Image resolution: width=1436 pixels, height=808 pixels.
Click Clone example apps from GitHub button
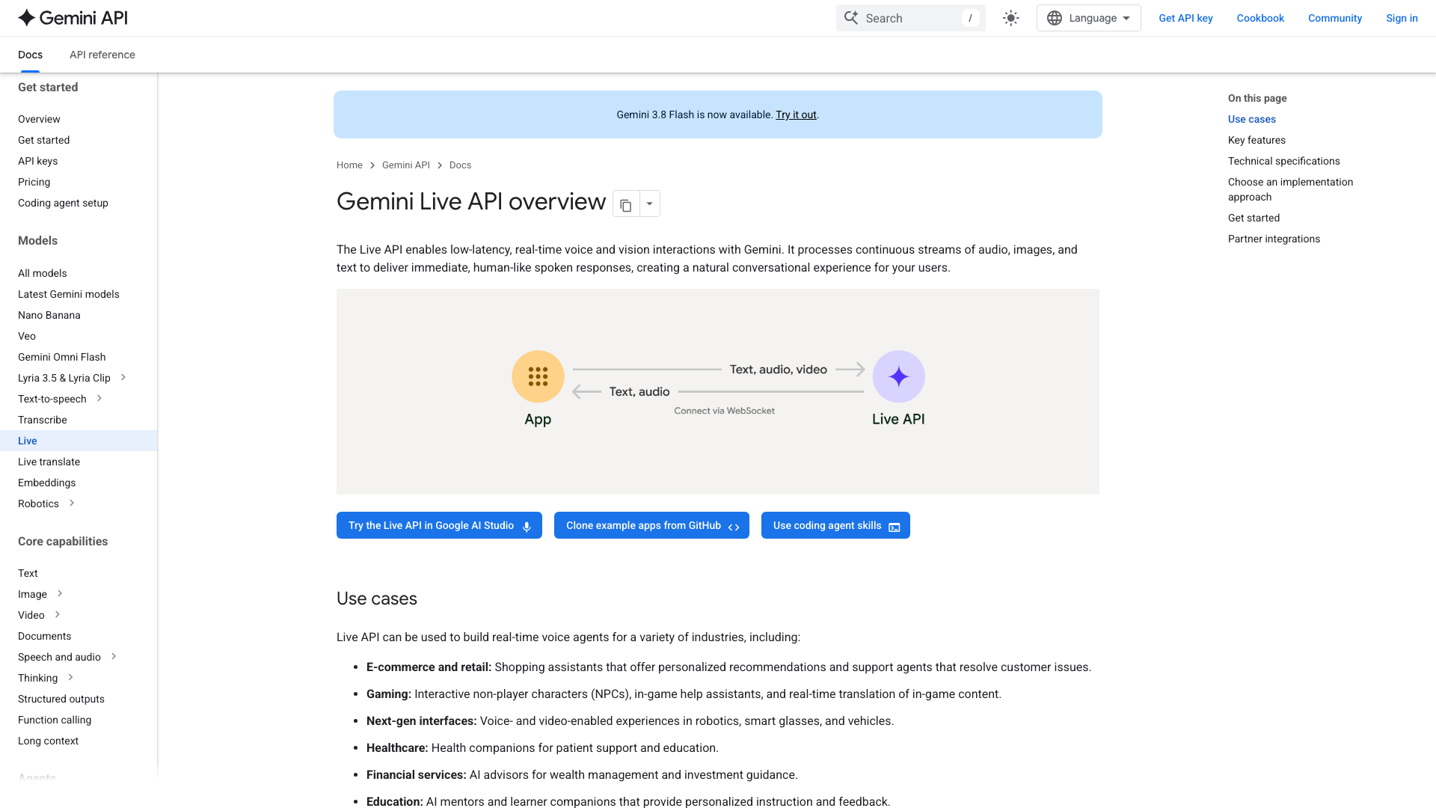(x=651, y=525)
